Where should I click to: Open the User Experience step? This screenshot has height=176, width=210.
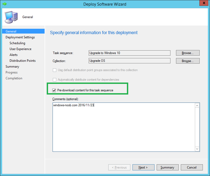(20, 49)
